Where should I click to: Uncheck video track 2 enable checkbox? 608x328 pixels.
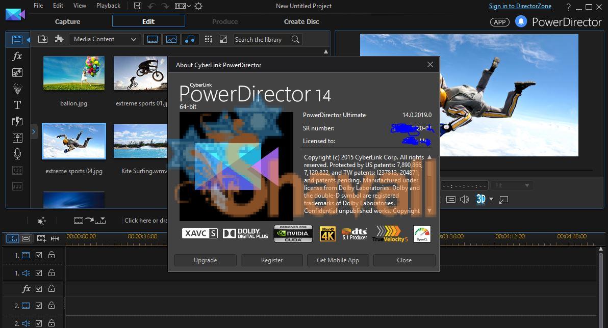[x=39, y=306]
